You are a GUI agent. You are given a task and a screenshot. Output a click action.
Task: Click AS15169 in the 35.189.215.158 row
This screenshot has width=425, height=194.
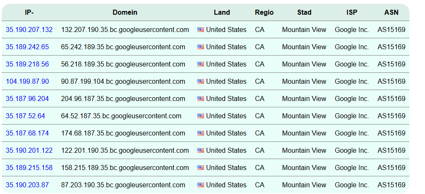tap(391, 168)
